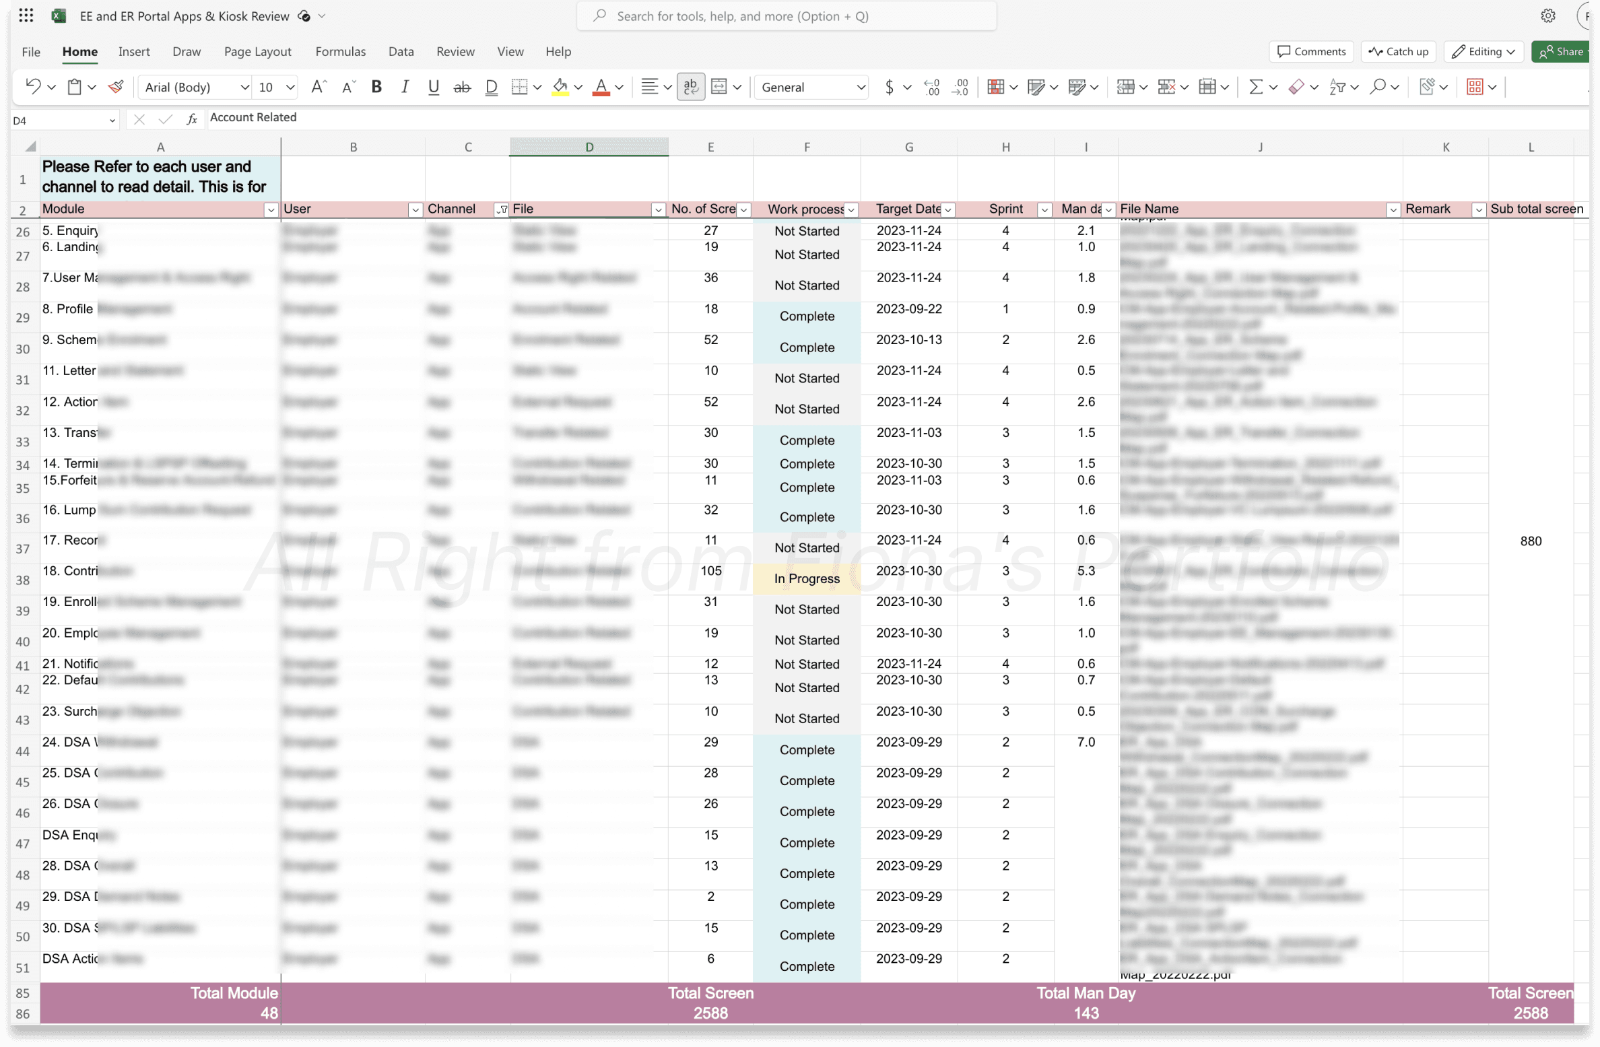Screen dimensions: 1600x1047
Task: Apply the yellow fill color
Action: click(x=560, y=87)
